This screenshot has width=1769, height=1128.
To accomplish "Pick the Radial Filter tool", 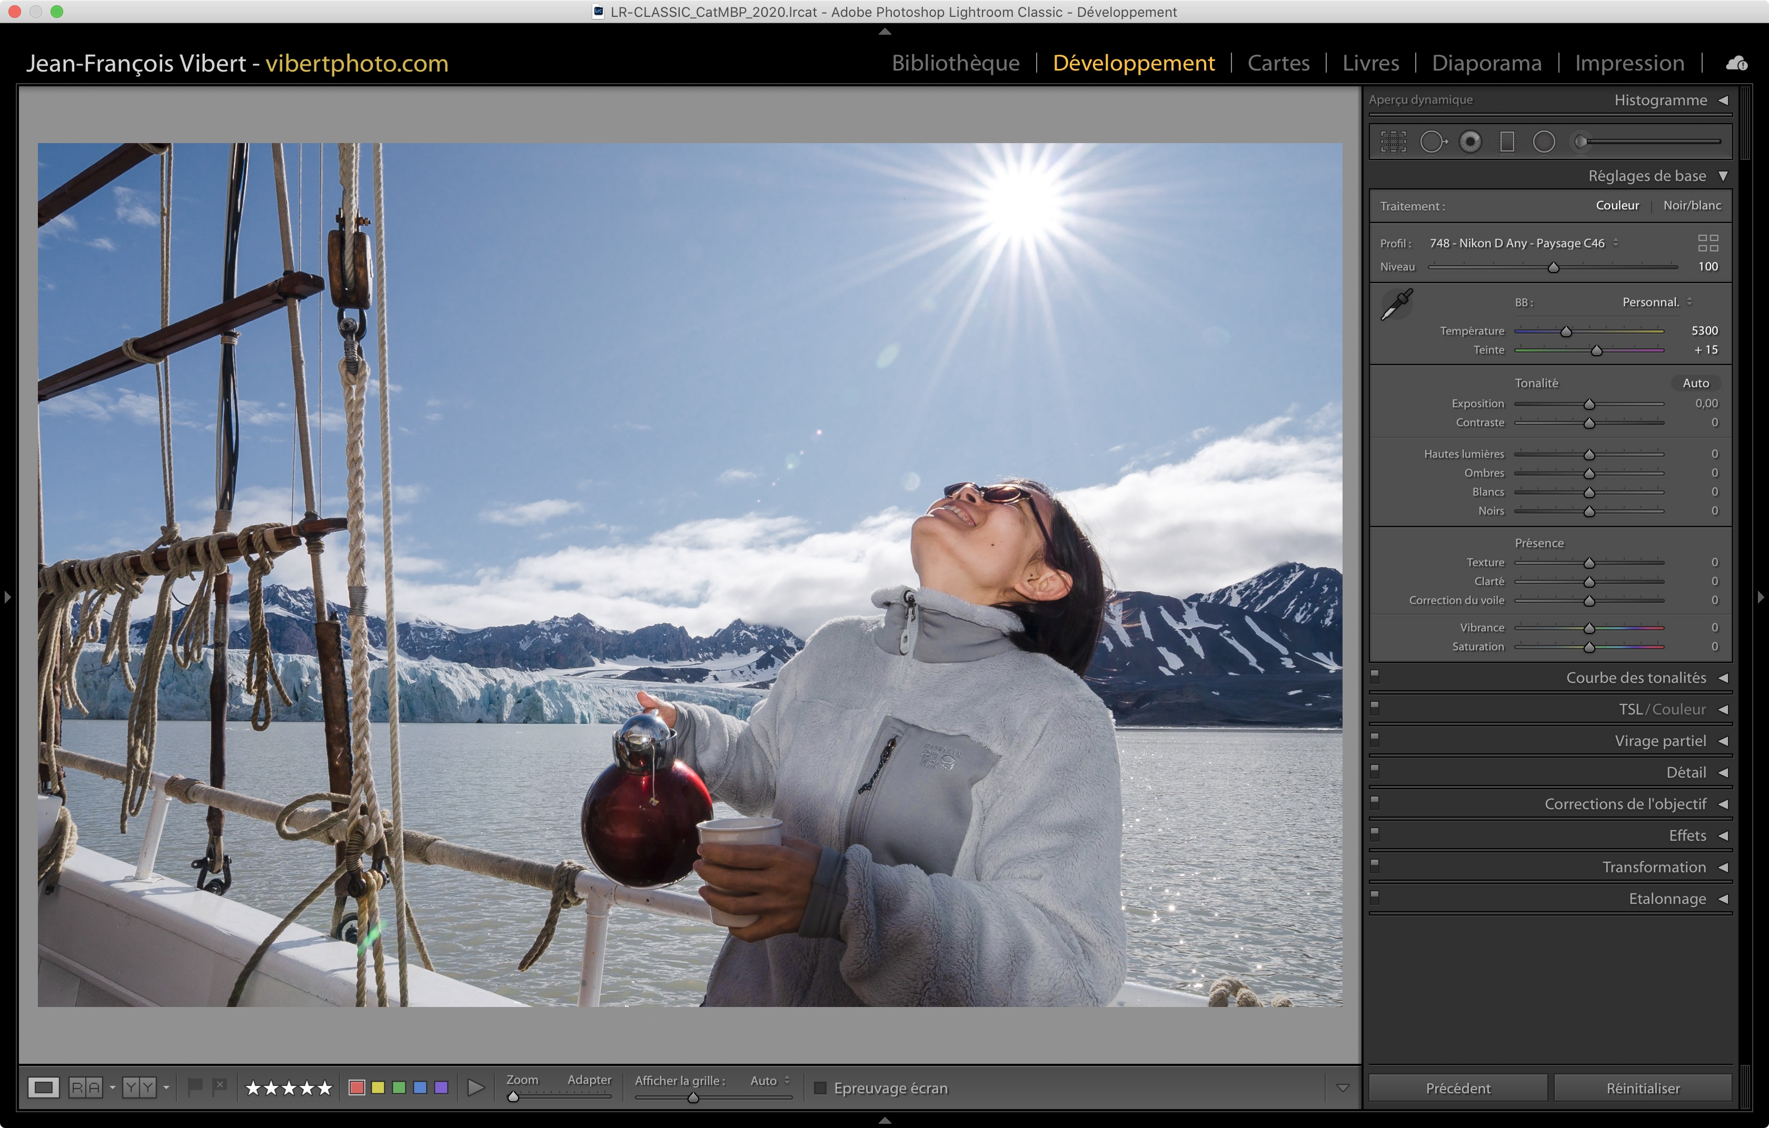I will (x=1544, y=142).
